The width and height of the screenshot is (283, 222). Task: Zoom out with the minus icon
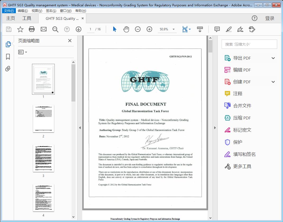138,29
